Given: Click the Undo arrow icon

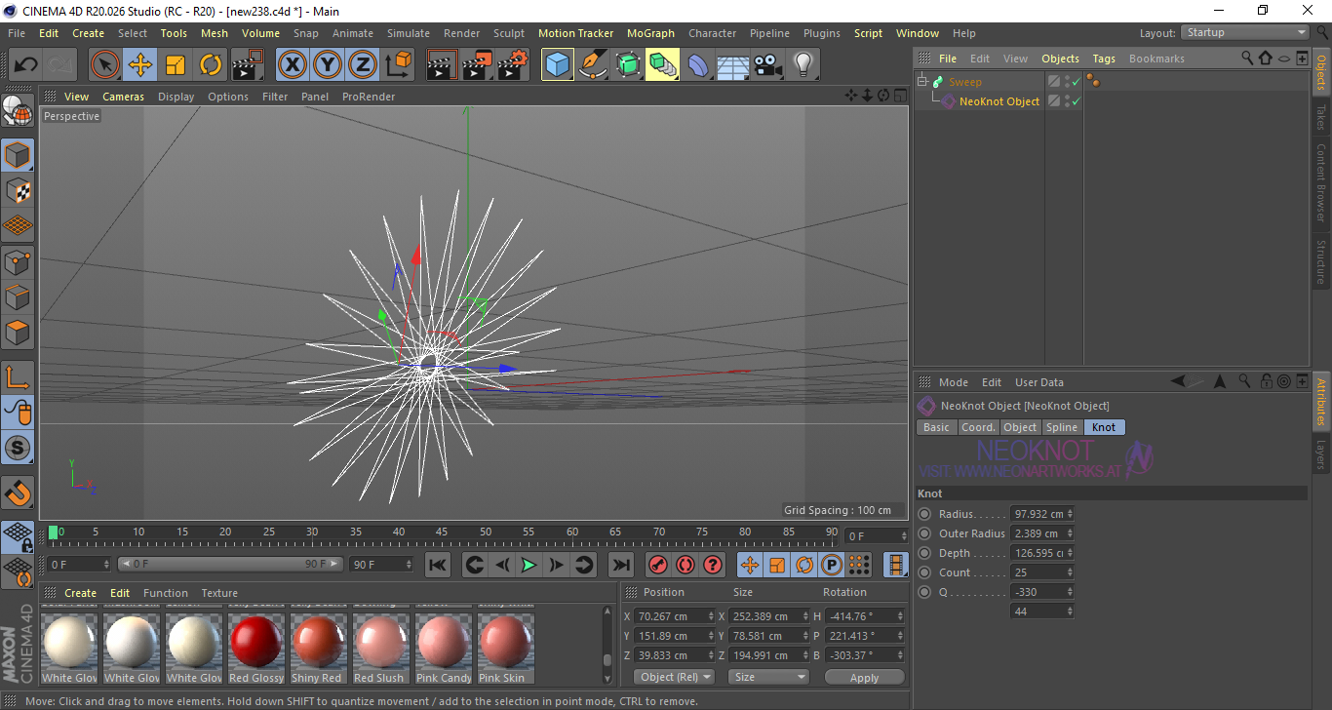Looking at the screenshot, I should tap(25, 65).
